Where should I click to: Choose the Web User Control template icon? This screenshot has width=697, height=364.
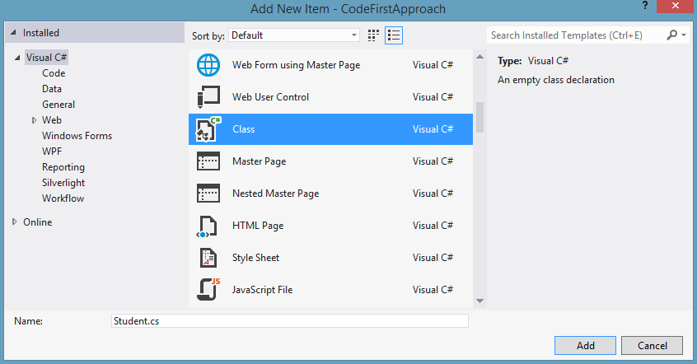(x=208, y=97)
